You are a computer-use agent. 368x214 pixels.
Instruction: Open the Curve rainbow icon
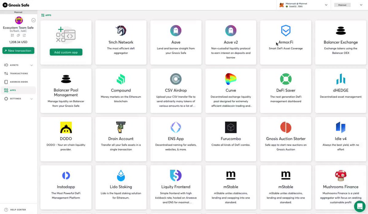click(x=231, y=79)
